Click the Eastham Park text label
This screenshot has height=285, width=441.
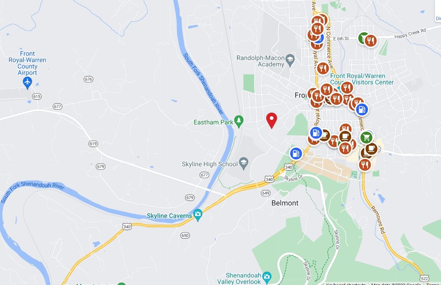(x=213, y=122)
